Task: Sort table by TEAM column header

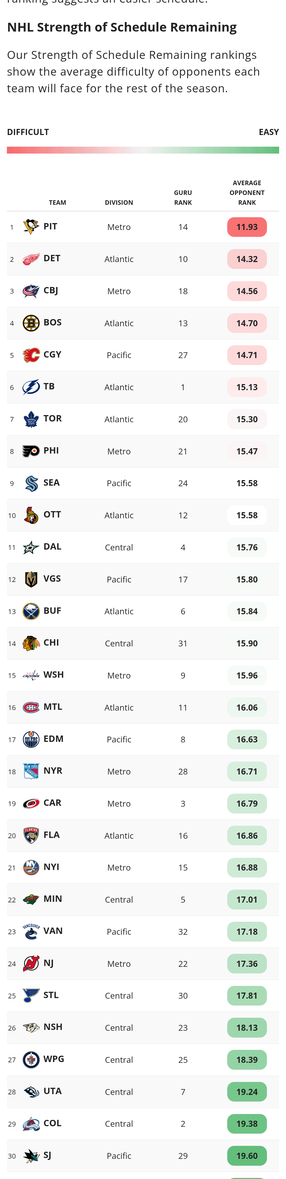Action: [x=57, y=202]
